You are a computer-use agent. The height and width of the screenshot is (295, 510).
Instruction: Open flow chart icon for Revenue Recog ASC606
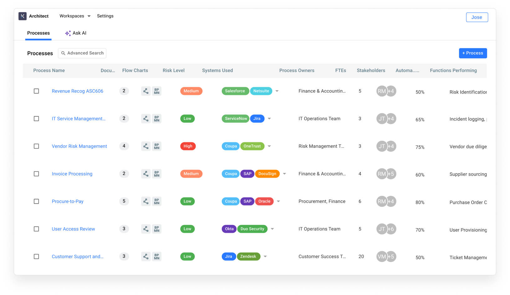pyautogui.click(x=146, y=91)
